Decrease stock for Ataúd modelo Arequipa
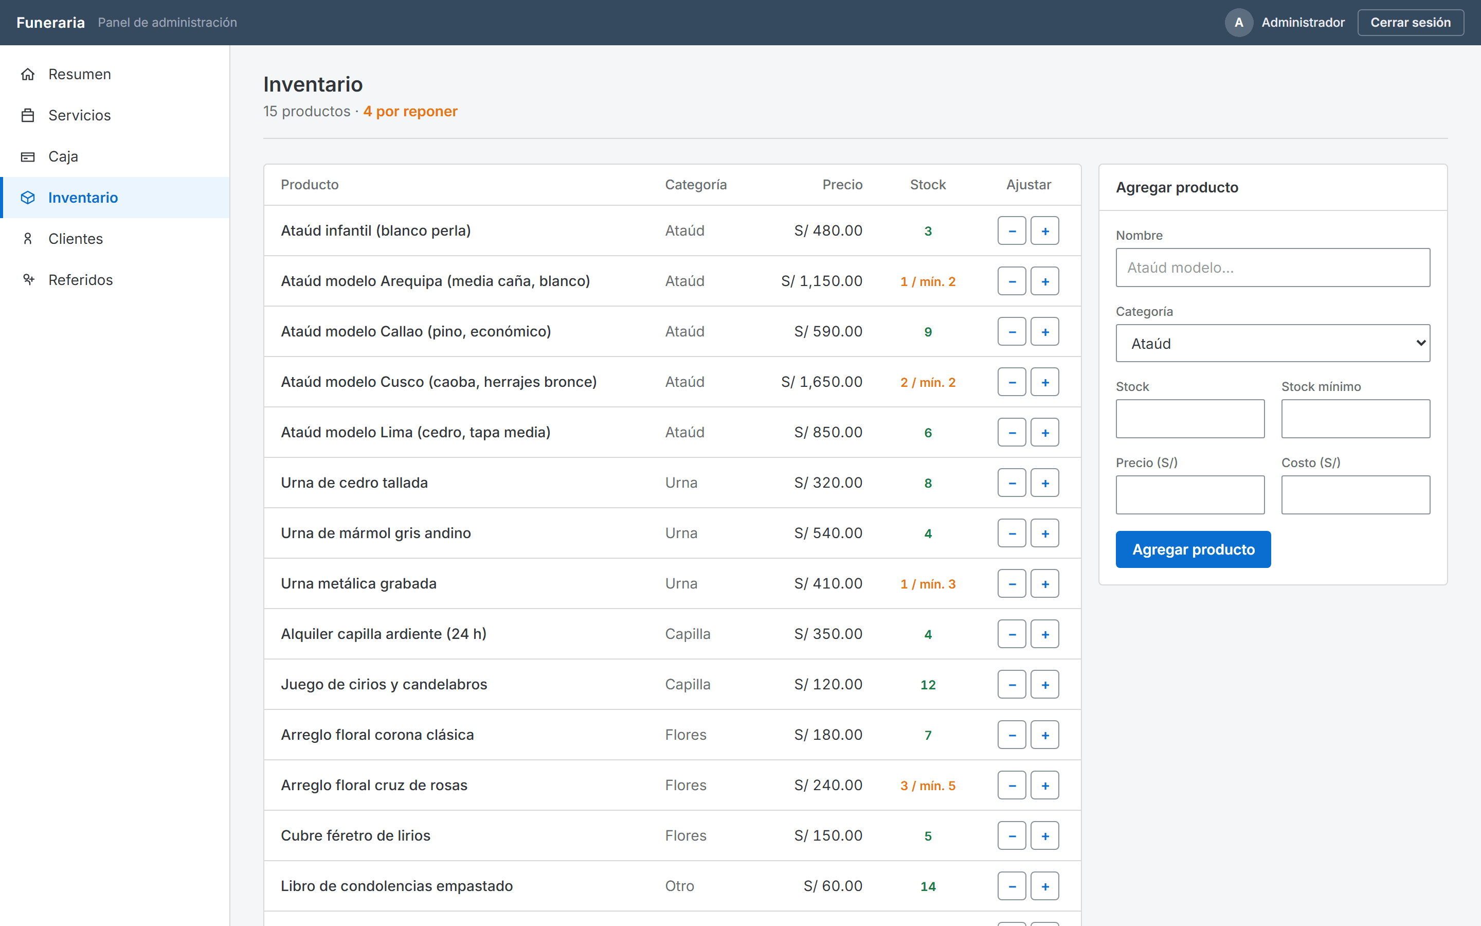The height and width of the screenshot is (926, 1481). (x=1012, y=281)
